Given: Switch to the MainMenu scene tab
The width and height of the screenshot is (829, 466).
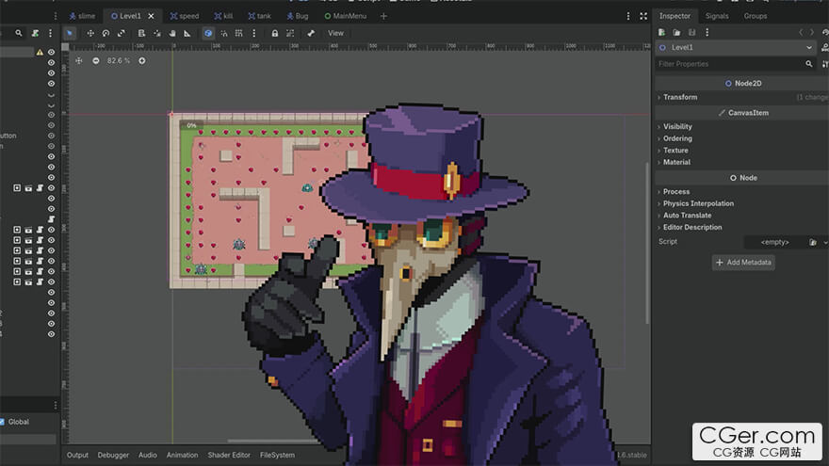Looking at the screenshot, I should (345, 16).
